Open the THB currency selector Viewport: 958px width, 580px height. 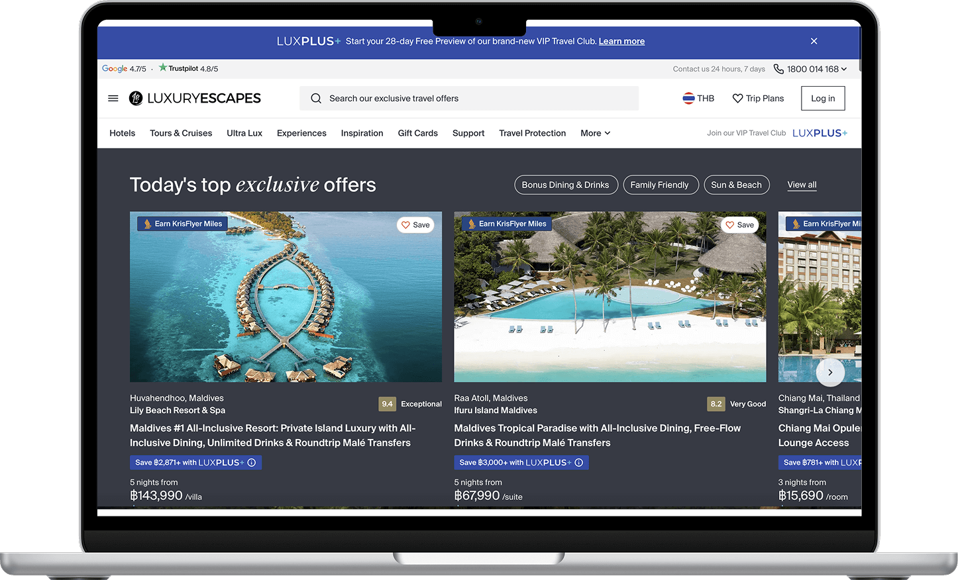pos(698,98)
